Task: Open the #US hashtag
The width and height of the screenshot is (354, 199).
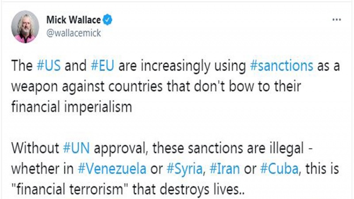Action: tap(48, 66)
